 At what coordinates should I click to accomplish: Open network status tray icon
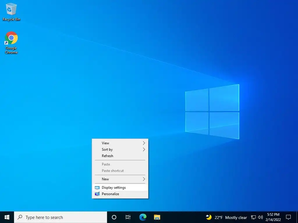tap(253, 217)
